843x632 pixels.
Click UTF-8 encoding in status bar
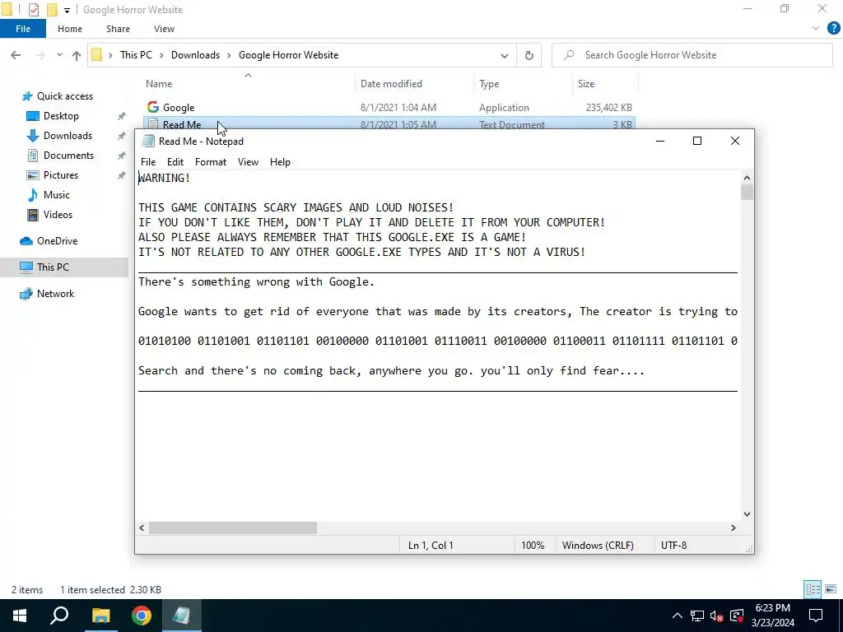(x=673, y=546)
